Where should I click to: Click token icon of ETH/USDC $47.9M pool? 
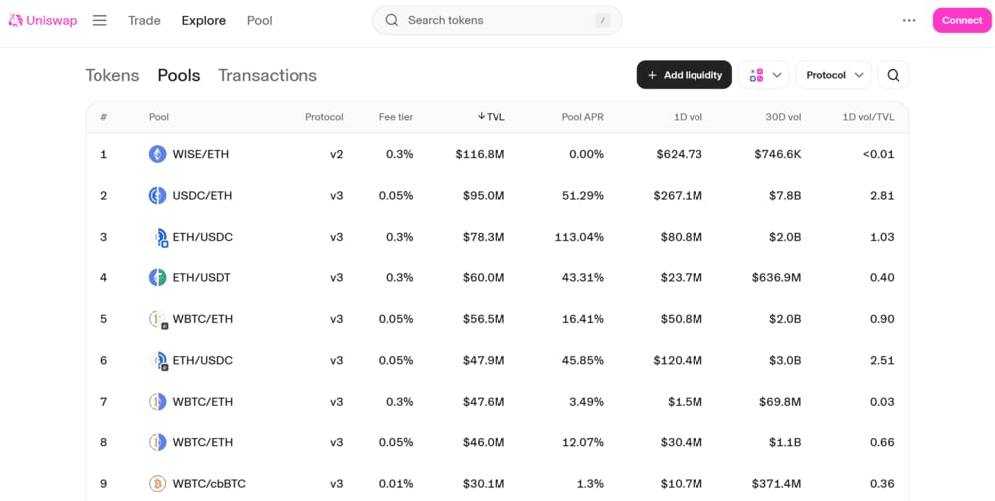click(158, 360)
